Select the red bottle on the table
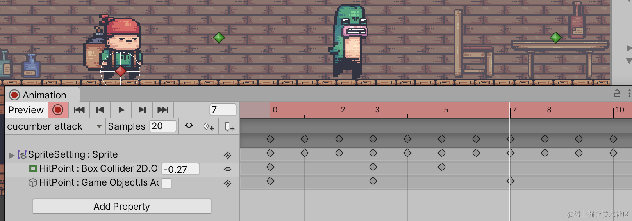The width and height of the screenshot is (632, 221). point(577,20)
